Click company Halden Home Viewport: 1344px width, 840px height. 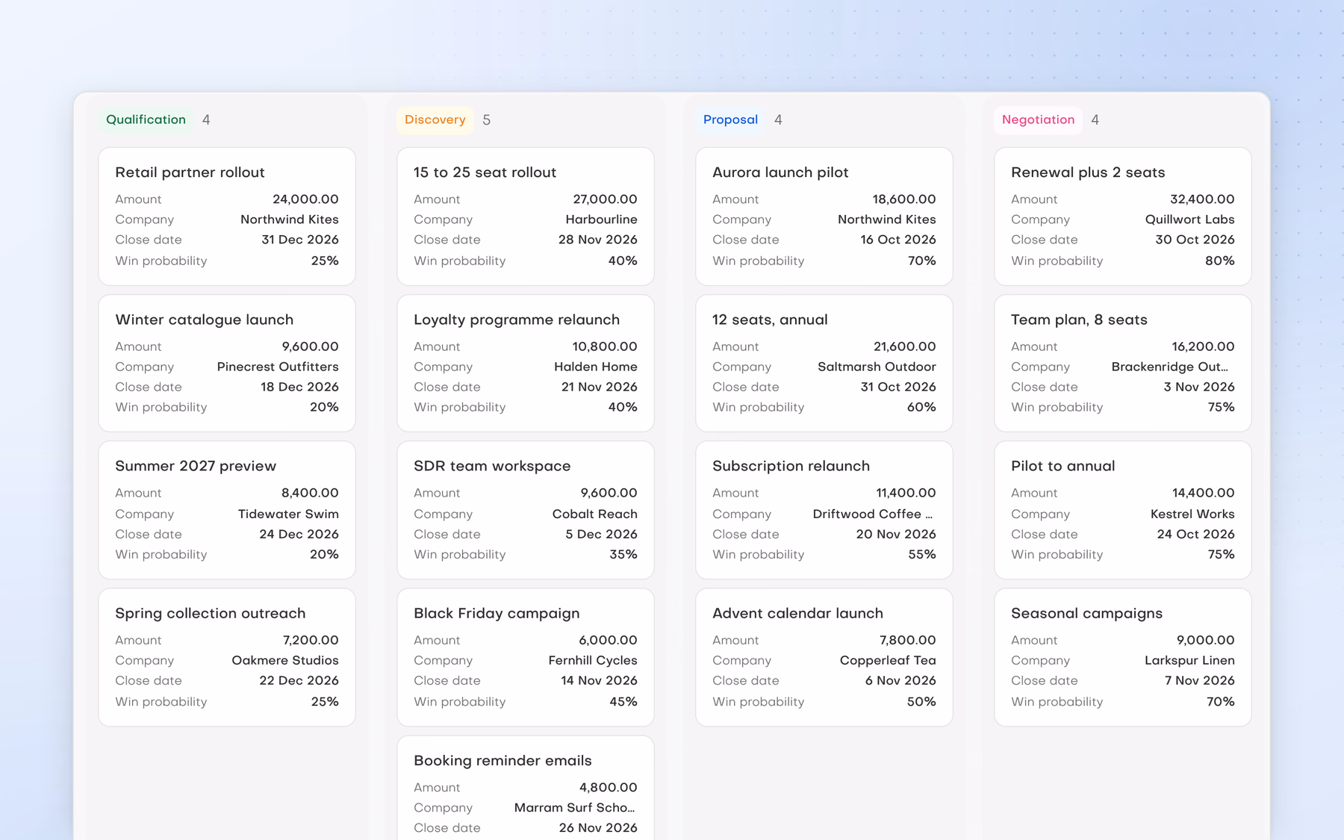(596, 367)
